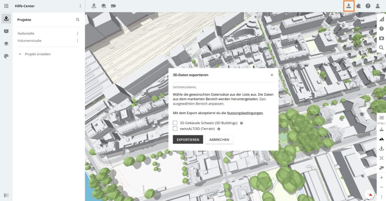Click the download export icon in top bar

[x=349, y=6]
